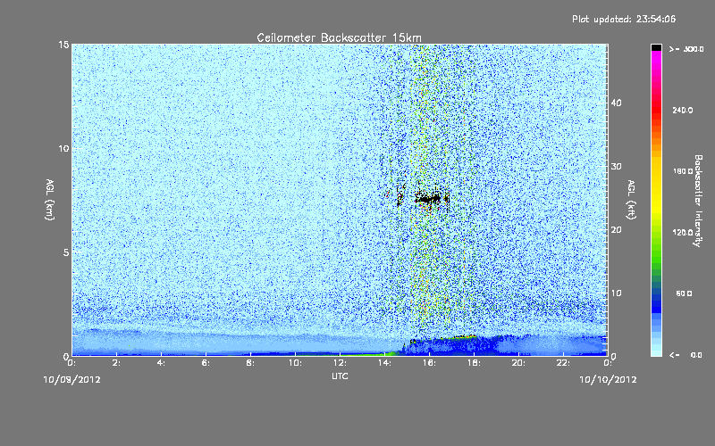Viewport: 715px width, 446px height.
Task: Click the black cloud echo near 16 UTC
Action: coord(428,198)
